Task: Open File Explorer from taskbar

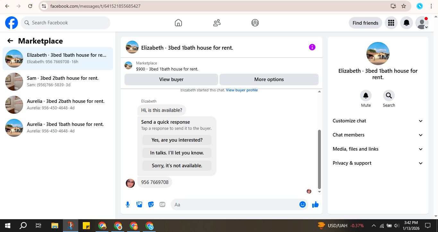Action: (x=55, y=226)
